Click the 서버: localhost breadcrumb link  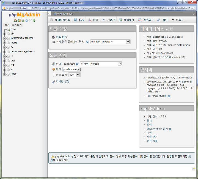click(65, 14)
